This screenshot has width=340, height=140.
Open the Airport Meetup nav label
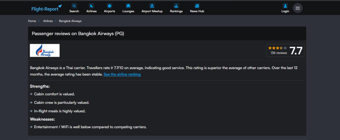click(152, 11)
